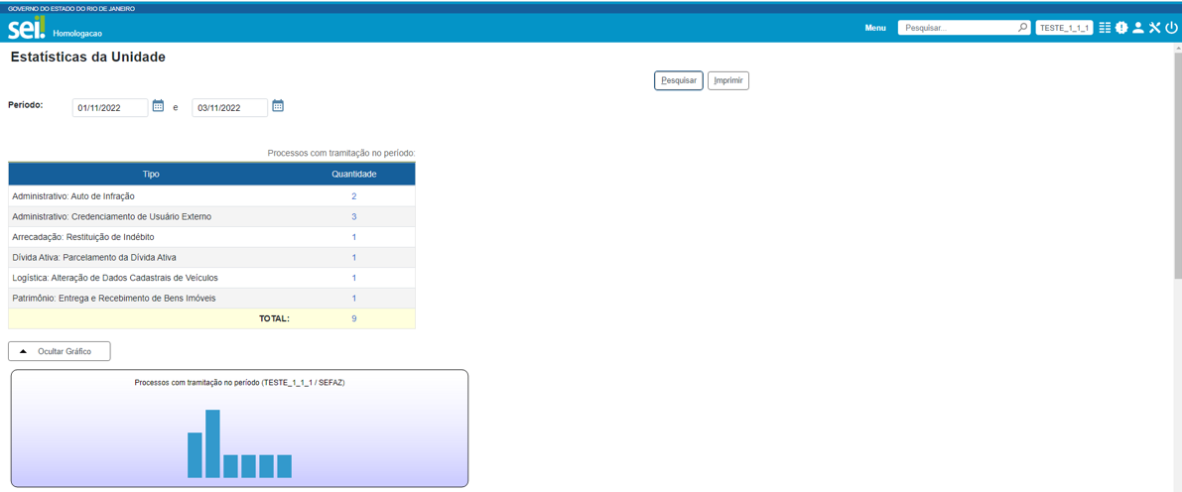Open calendar picker for end date
The height and width of the screenshot is (492, 1182).
point(278,106)
